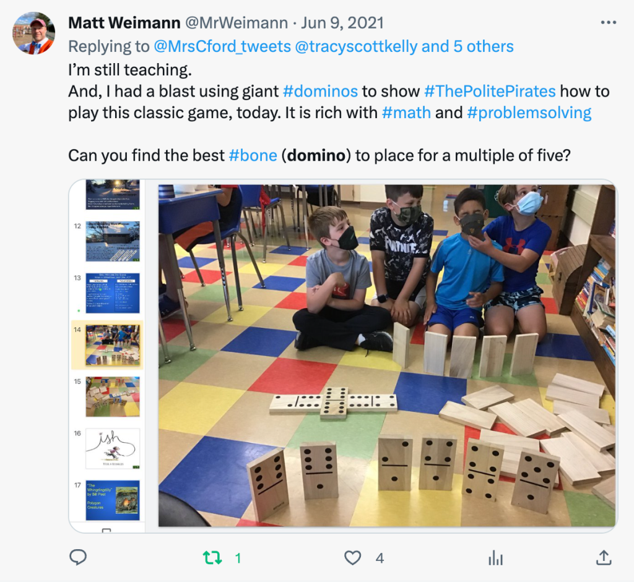Expand the "and 5 others" replying list
The width and height of the screenshot is (634, 585).
(x=467, y=46)
